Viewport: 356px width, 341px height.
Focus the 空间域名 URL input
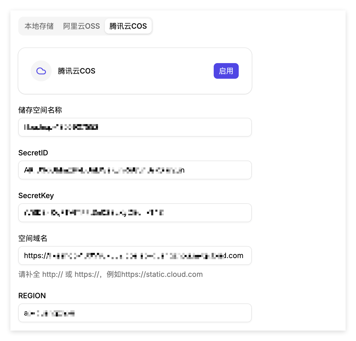point(135,255)
